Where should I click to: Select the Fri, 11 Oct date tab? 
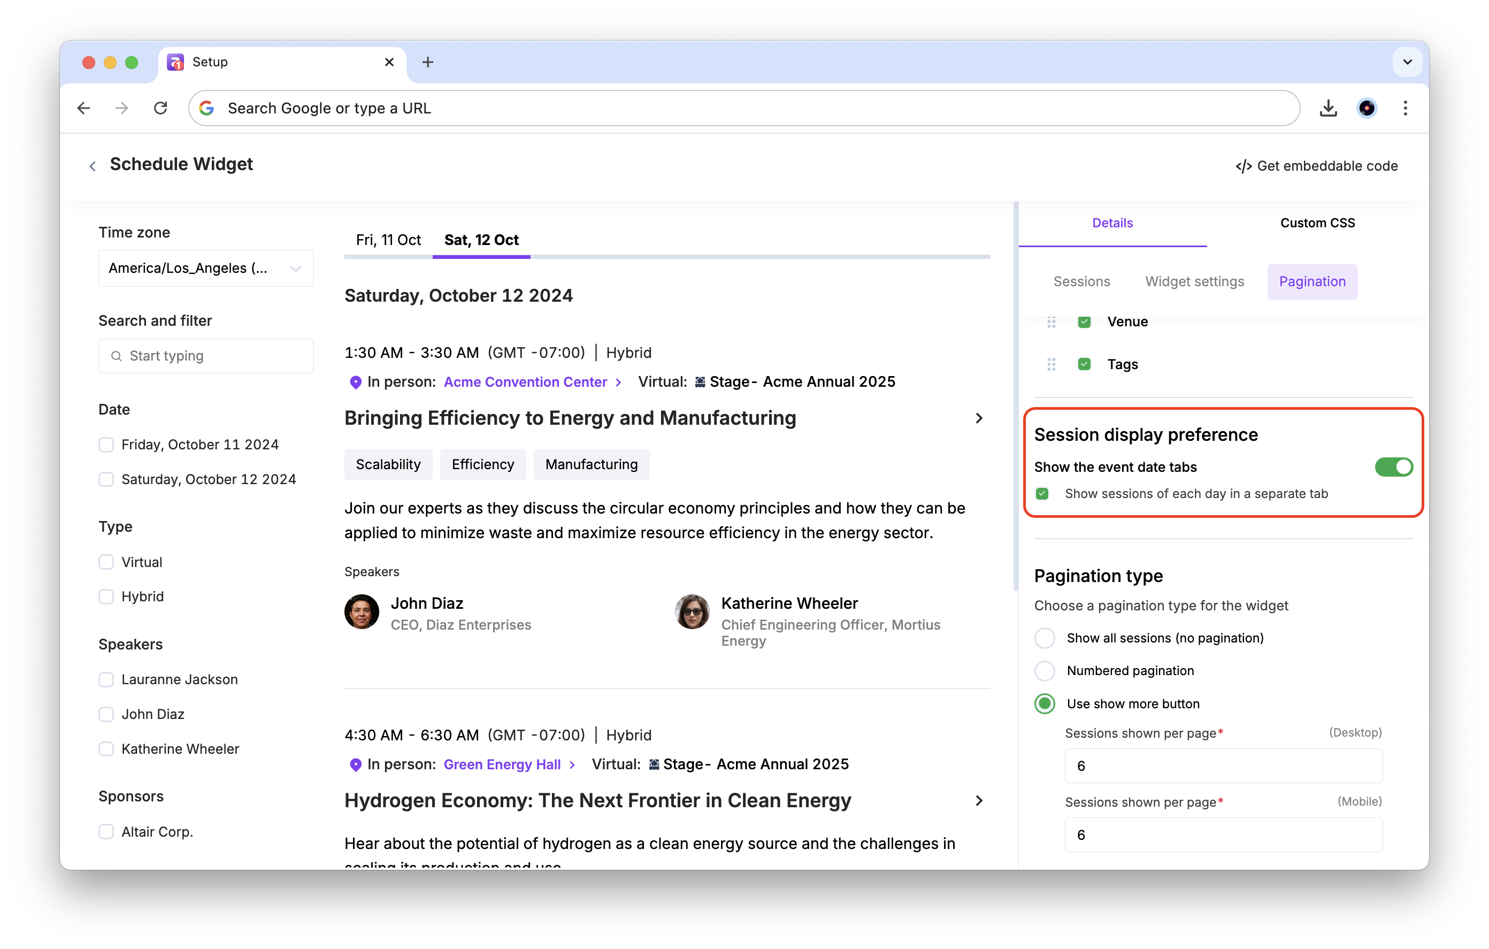[x=388, y=240]
